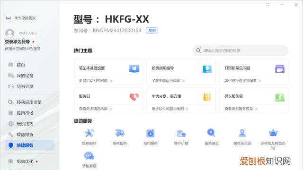Open the four-dot menu icon in title bar
This screenshot has width=303, height=170.
tap(267, 5)
